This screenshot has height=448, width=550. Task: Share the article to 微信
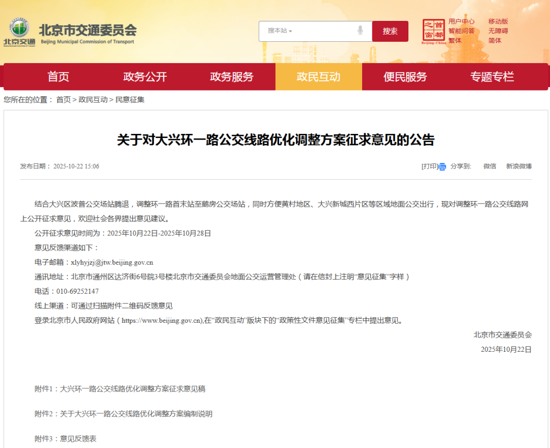click(x=489, y=166)
